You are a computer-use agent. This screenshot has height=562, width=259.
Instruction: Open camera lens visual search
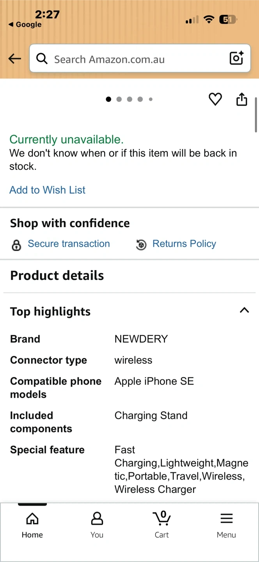click(x=236, y=59)
